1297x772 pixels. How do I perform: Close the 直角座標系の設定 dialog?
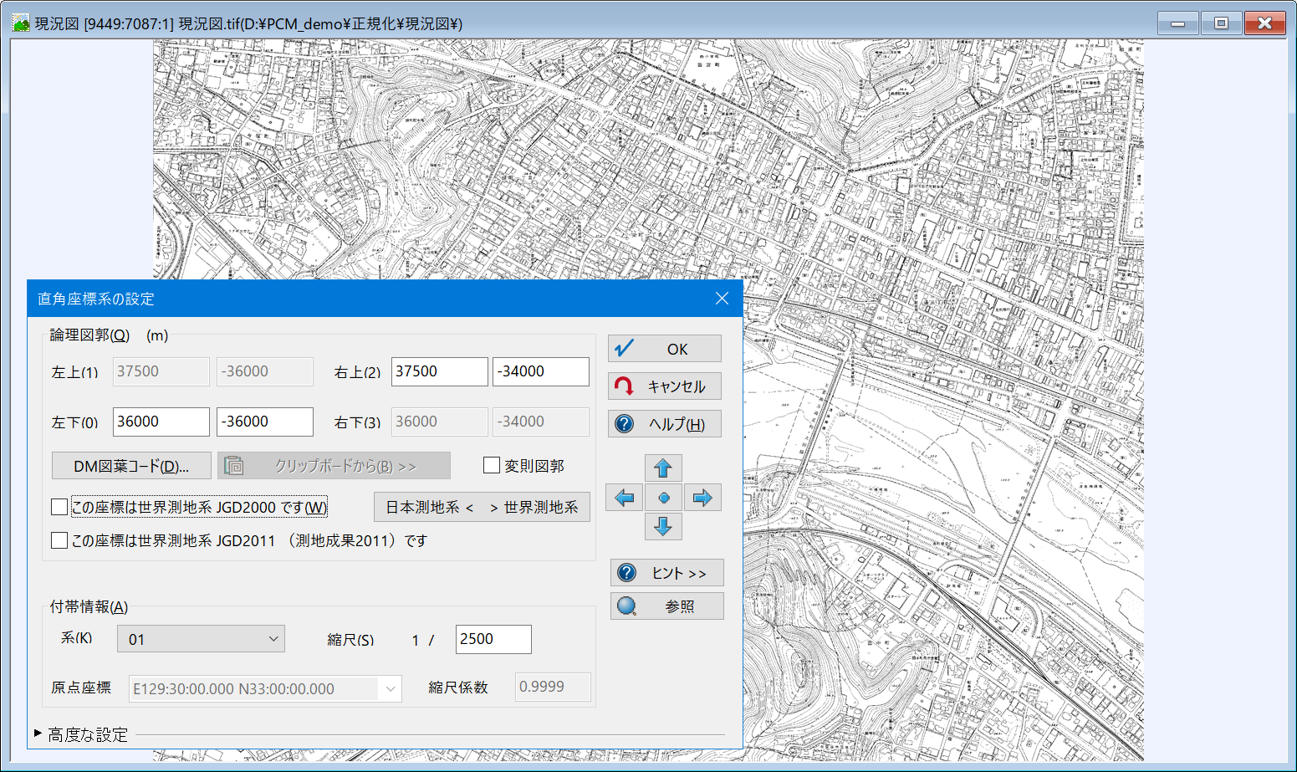coord(722,299)
